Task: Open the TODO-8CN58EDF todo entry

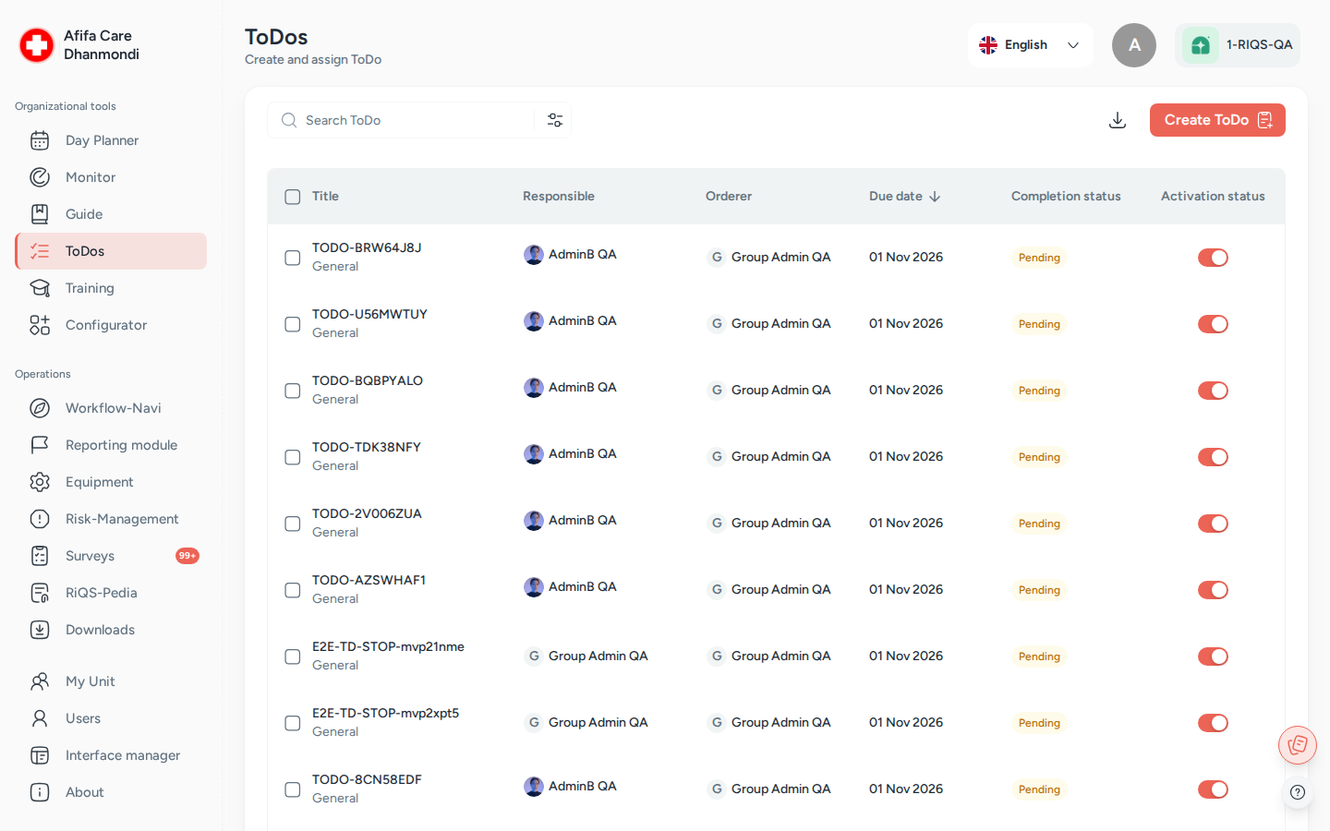Action: (x=367, y=779)
